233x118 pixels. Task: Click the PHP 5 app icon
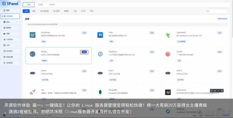168,73
